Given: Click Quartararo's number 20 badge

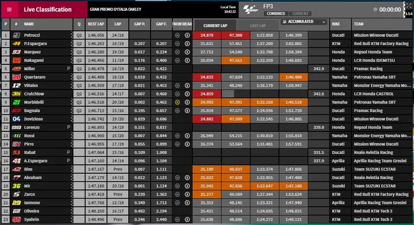Looking at the screenshot, I should tap(16, 77).
